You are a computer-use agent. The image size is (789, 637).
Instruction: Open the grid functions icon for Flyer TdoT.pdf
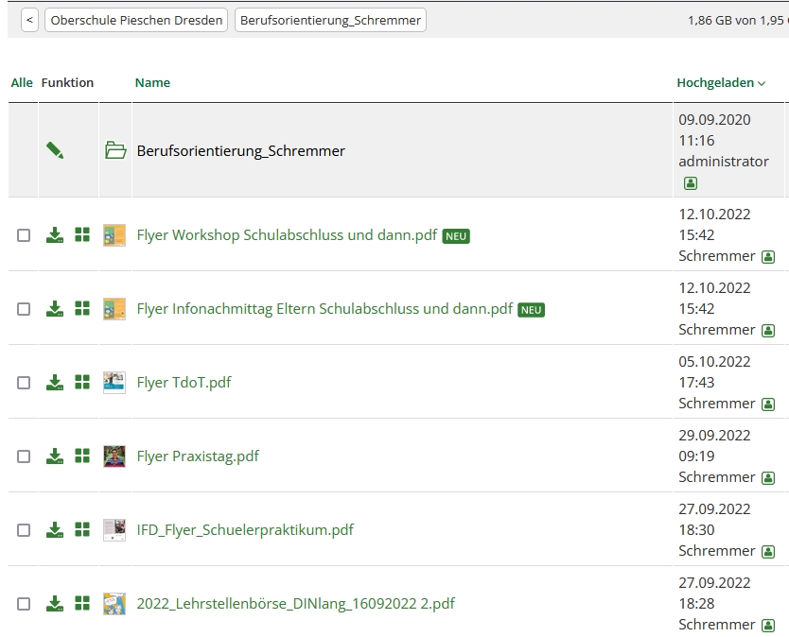coord(82,382)
